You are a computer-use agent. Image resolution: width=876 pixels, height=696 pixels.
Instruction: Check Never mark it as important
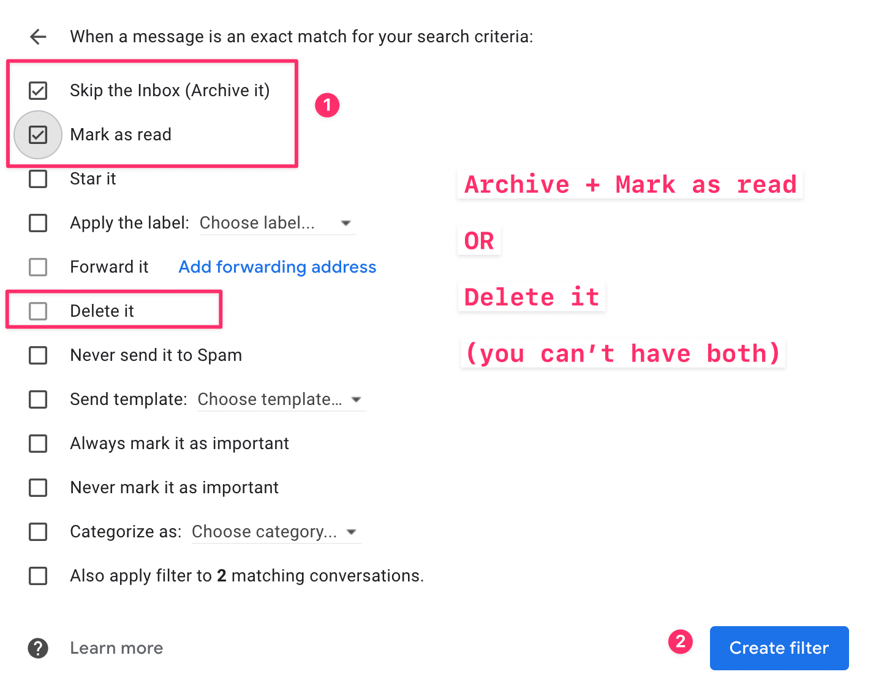click(x=38, y=488)
